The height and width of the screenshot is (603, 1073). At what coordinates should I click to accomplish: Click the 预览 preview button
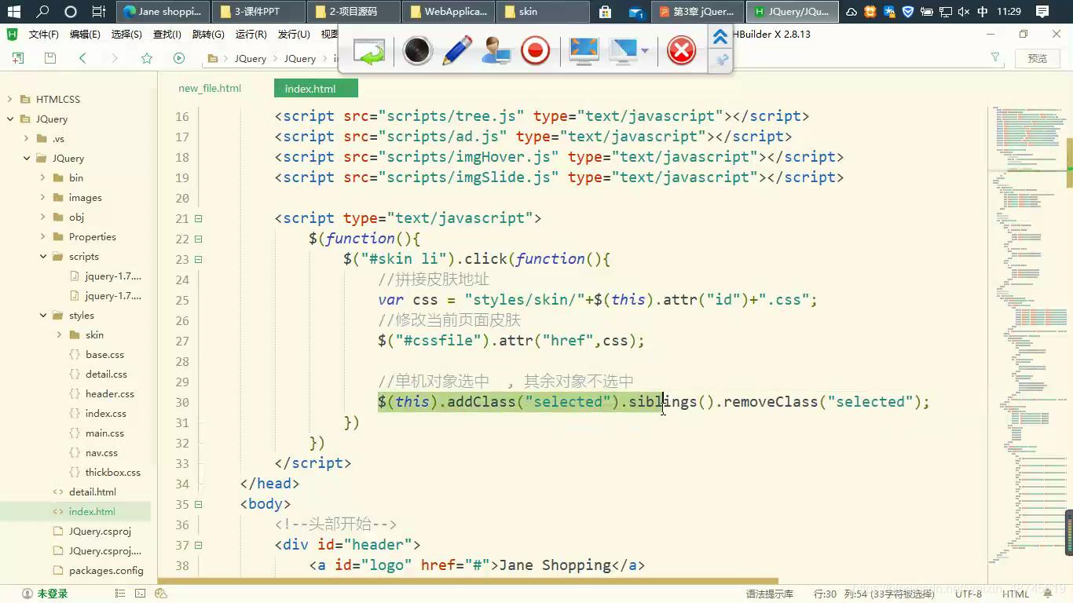[1038, 58]
